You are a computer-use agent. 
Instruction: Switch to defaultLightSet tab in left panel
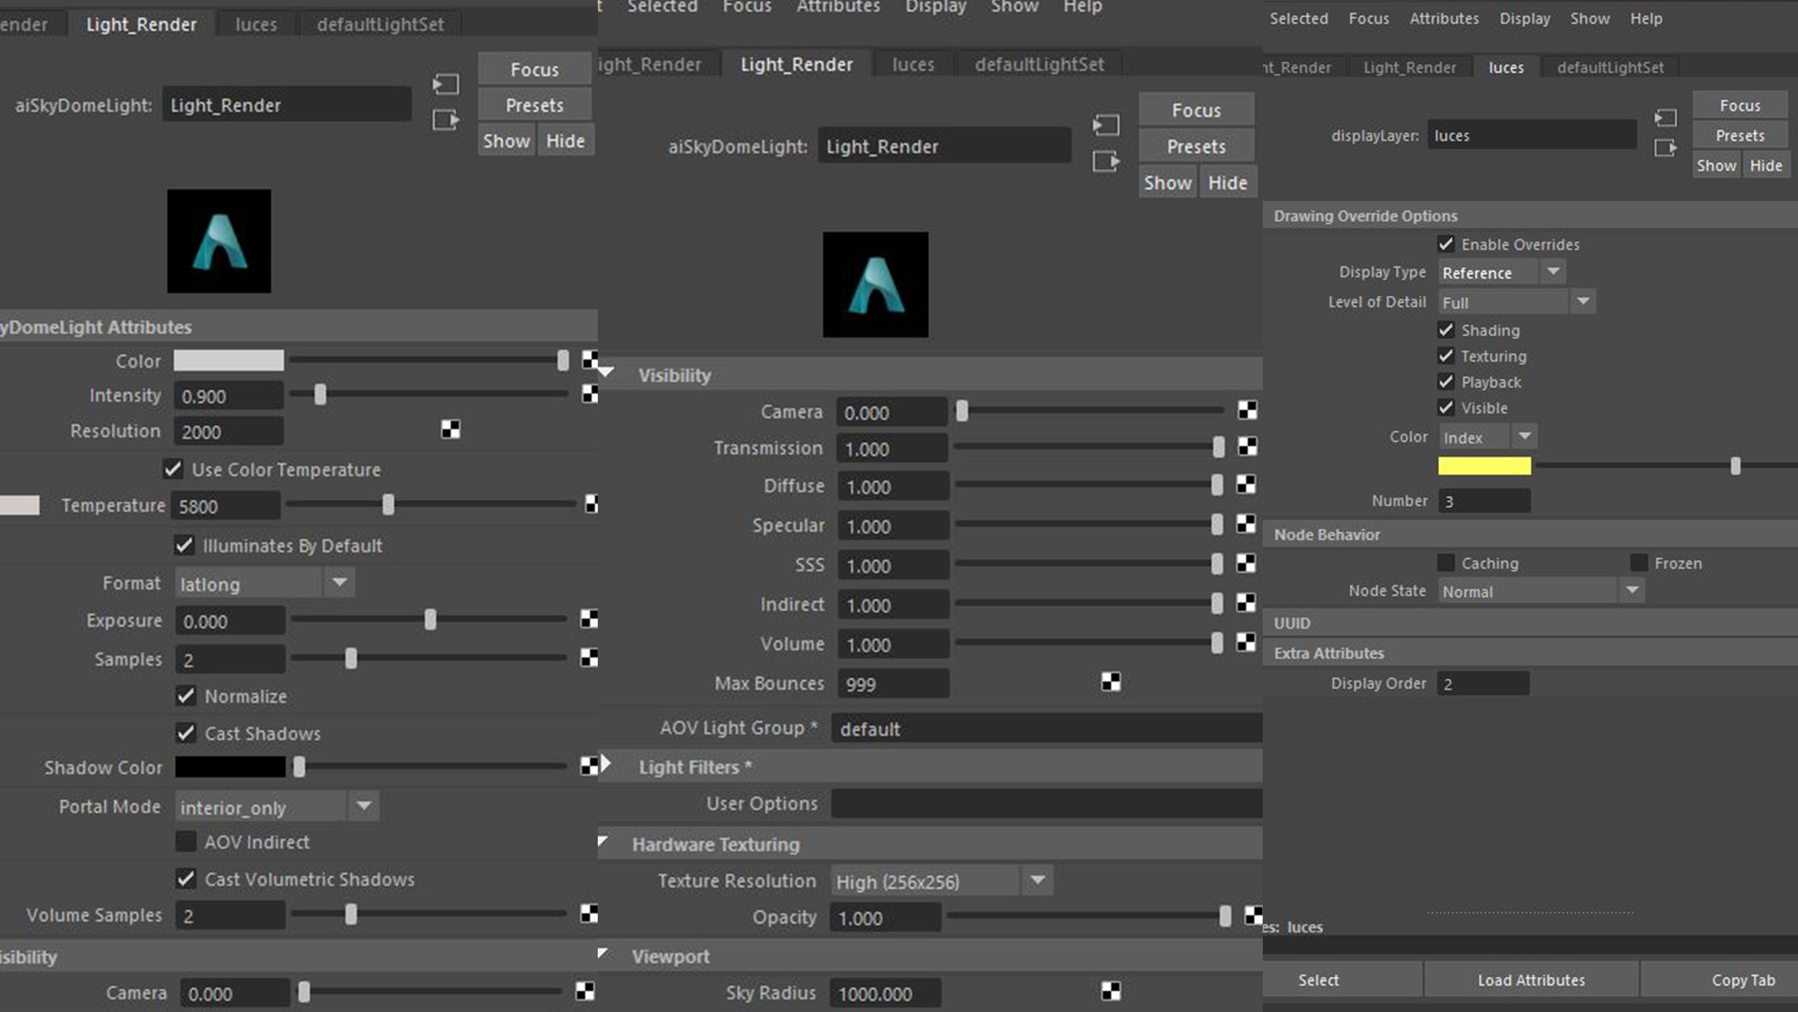(x=380, y=24)
